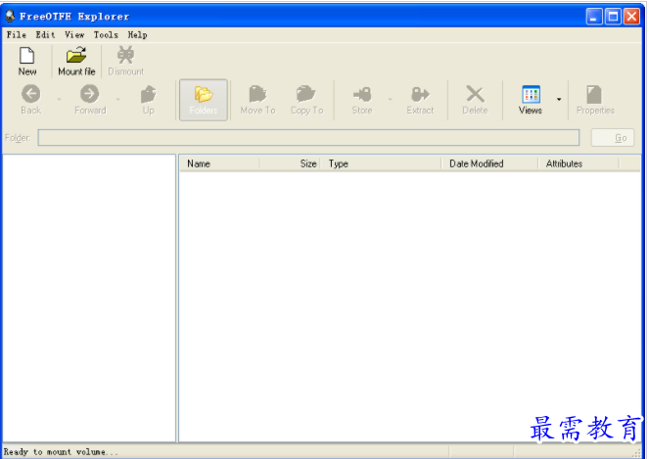Viewport: 649px width, 459px height.
Task: Minimize the FreeOTFE Explorer window
Action: pos(594,17)
